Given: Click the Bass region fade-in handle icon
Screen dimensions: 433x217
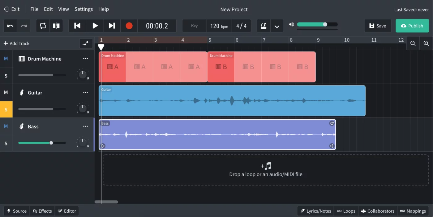Looking at the screenshot, I should coord(103,146).
